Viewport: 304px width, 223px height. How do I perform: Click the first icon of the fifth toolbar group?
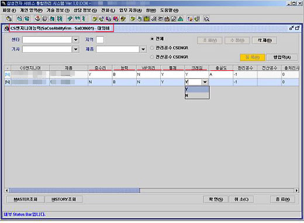[95, 19]
